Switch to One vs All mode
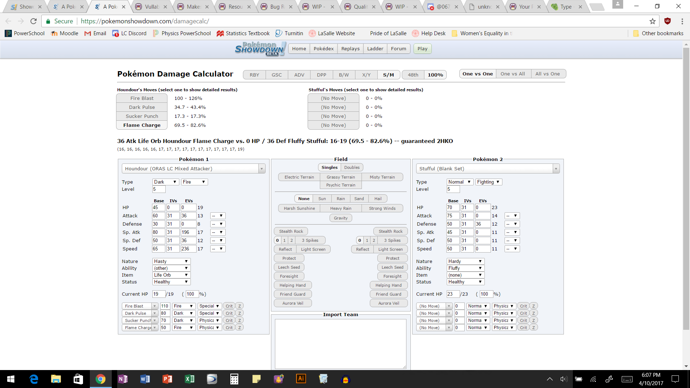 coord(513,74)
